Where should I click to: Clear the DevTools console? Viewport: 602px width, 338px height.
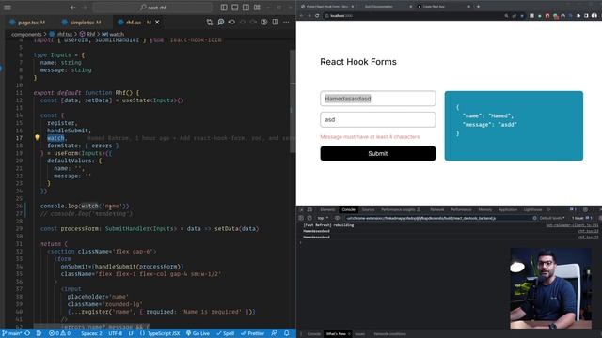pos(309,218)
